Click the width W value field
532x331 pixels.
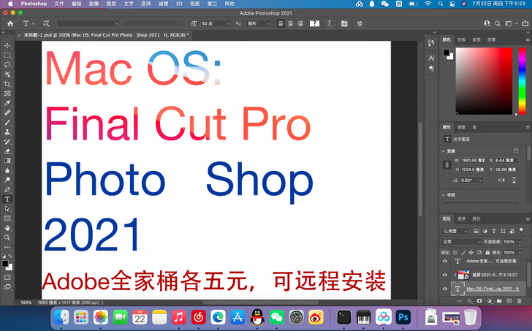coord(472,161)
